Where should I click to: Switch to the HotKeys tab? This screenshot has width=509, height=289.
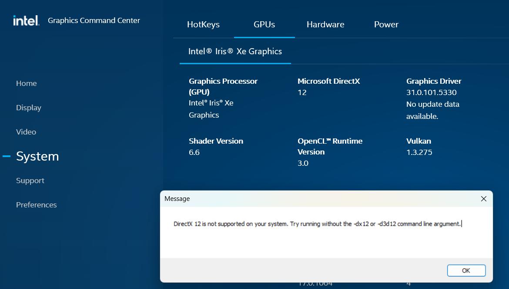point(203,24)
